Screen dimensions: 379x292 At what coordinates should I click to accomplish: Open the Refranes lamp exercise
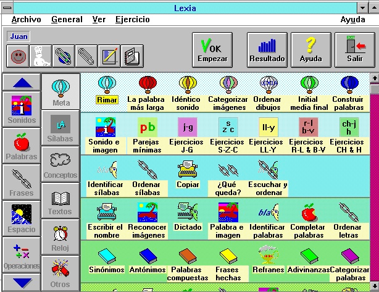tap(268, 260)
